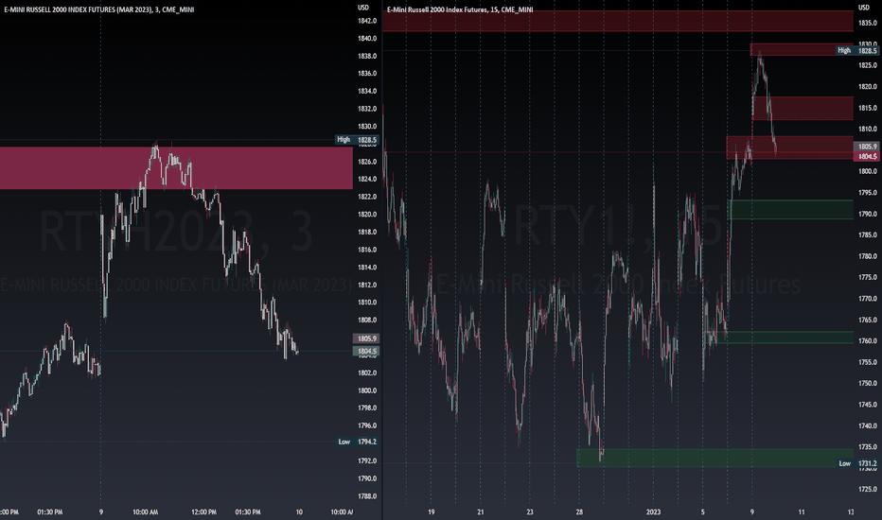
Task: Click the E-Mini Russell 2000 Index Futures, 15 title
Action: click(460, 9)
